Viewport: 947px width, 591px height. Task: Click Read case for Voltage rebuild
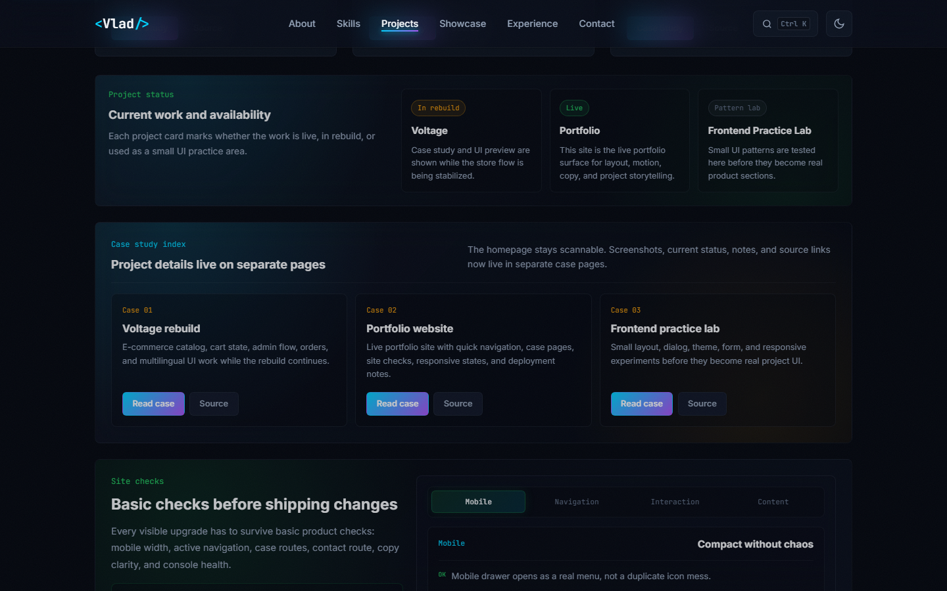pos(153,404)
